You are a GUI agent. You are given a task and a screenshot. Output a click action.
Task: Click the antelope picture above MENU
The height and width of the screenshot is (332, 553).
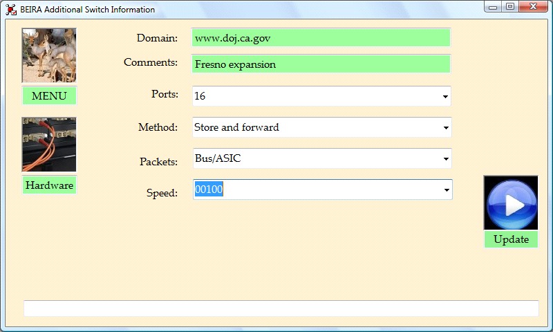coord(49,55)
